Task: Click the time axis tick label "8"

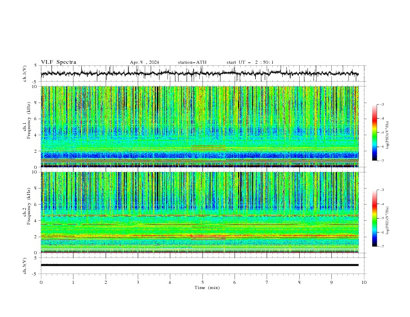Action: coord(299,282)
